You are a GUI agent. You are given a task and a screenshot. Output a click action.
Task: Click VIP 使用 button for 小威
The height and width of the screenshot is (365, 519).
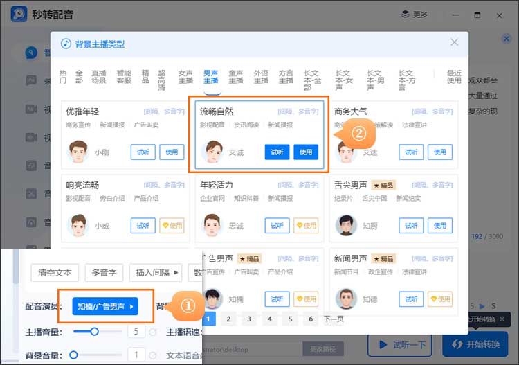pos(172,226)
